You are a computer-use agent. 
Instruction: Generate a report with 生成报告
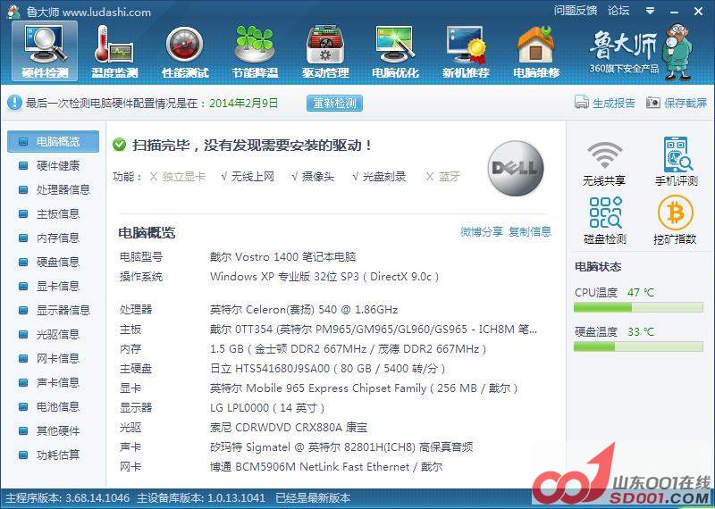point(605,104)
